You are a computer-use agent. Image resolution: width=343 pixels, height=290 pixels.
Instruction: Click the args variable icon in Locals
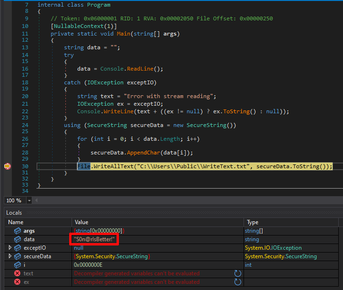(x=18, y=231)
